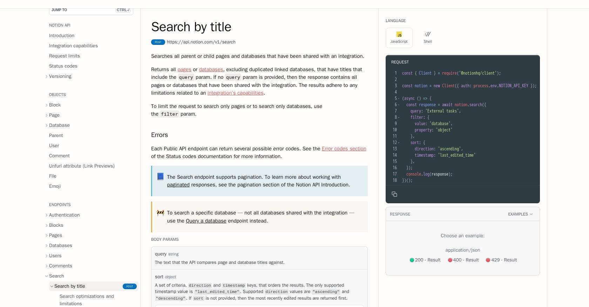Viewport: 589px width, 307px height.
Task: Follow the 'paginated' link
Action: [x=178, y=185]
